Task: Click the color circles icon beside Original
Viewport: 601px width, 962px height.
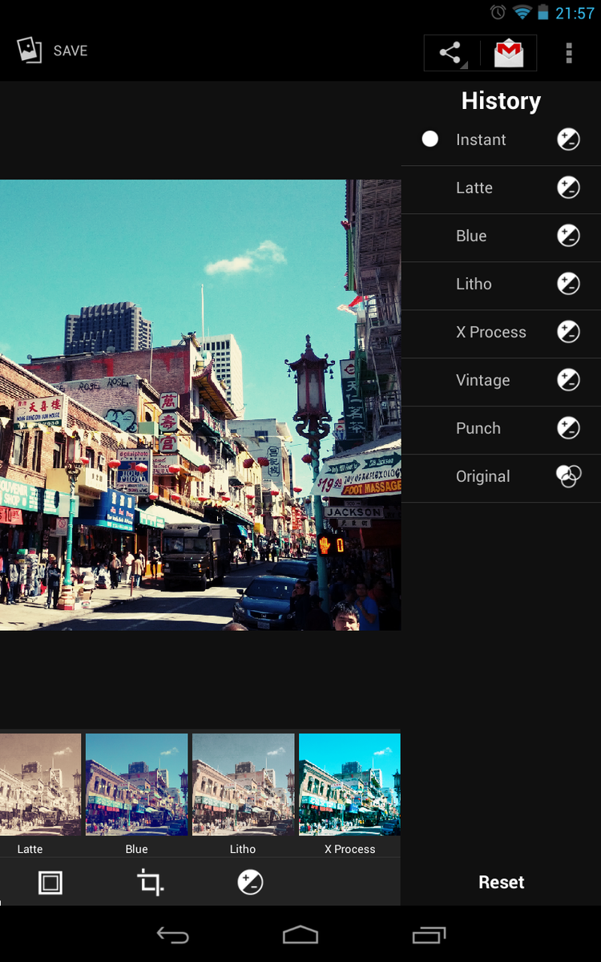Action: click(568, 476)
